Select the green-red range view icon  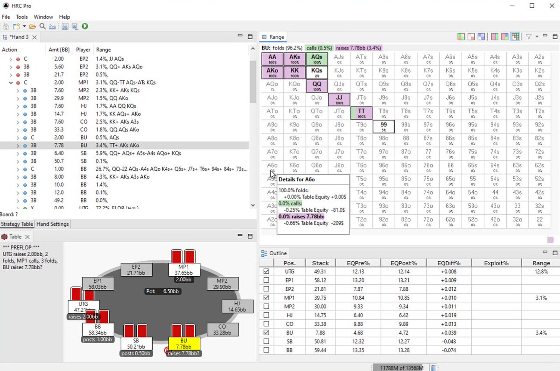(x=461, y=37)
